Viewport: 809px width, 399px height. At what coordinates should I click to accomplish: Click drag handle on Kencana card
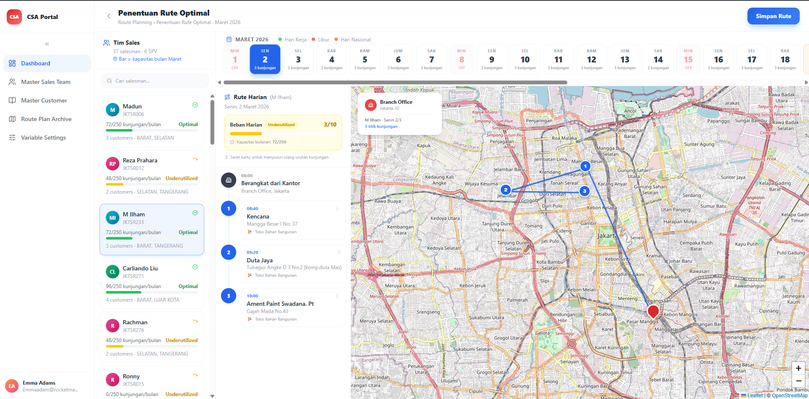[337, 209]
